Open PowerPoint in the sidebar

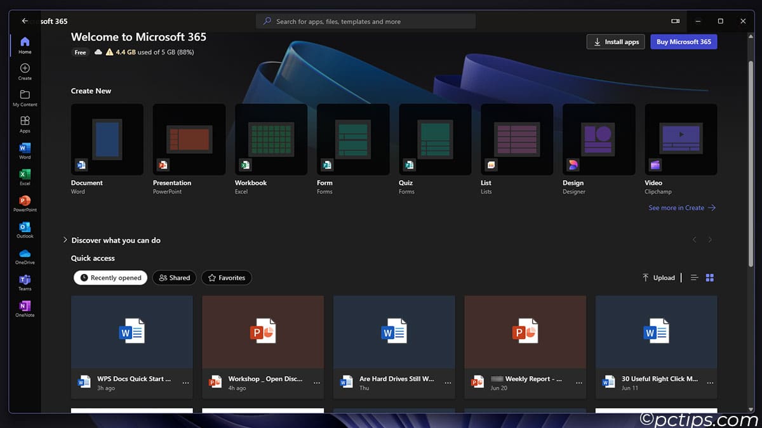pyautogui.click(x=25, y=203)
